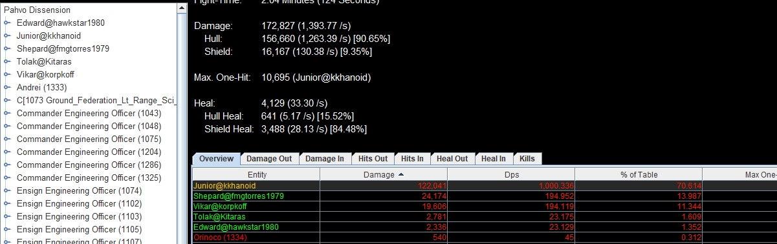The width and height of the screenshot is (777, 244).
Task: Select Commander Engineering Officer (1204)
Action: [89, 152]
